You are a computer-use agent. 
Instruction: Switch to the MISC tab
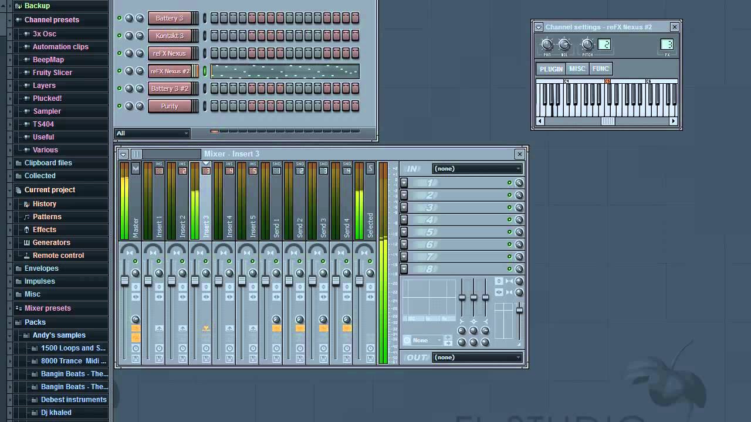point(577,69)
